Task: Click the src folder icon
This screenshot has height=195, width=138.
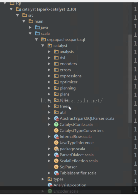Action: pyautogui.click(x=25, y=15)
